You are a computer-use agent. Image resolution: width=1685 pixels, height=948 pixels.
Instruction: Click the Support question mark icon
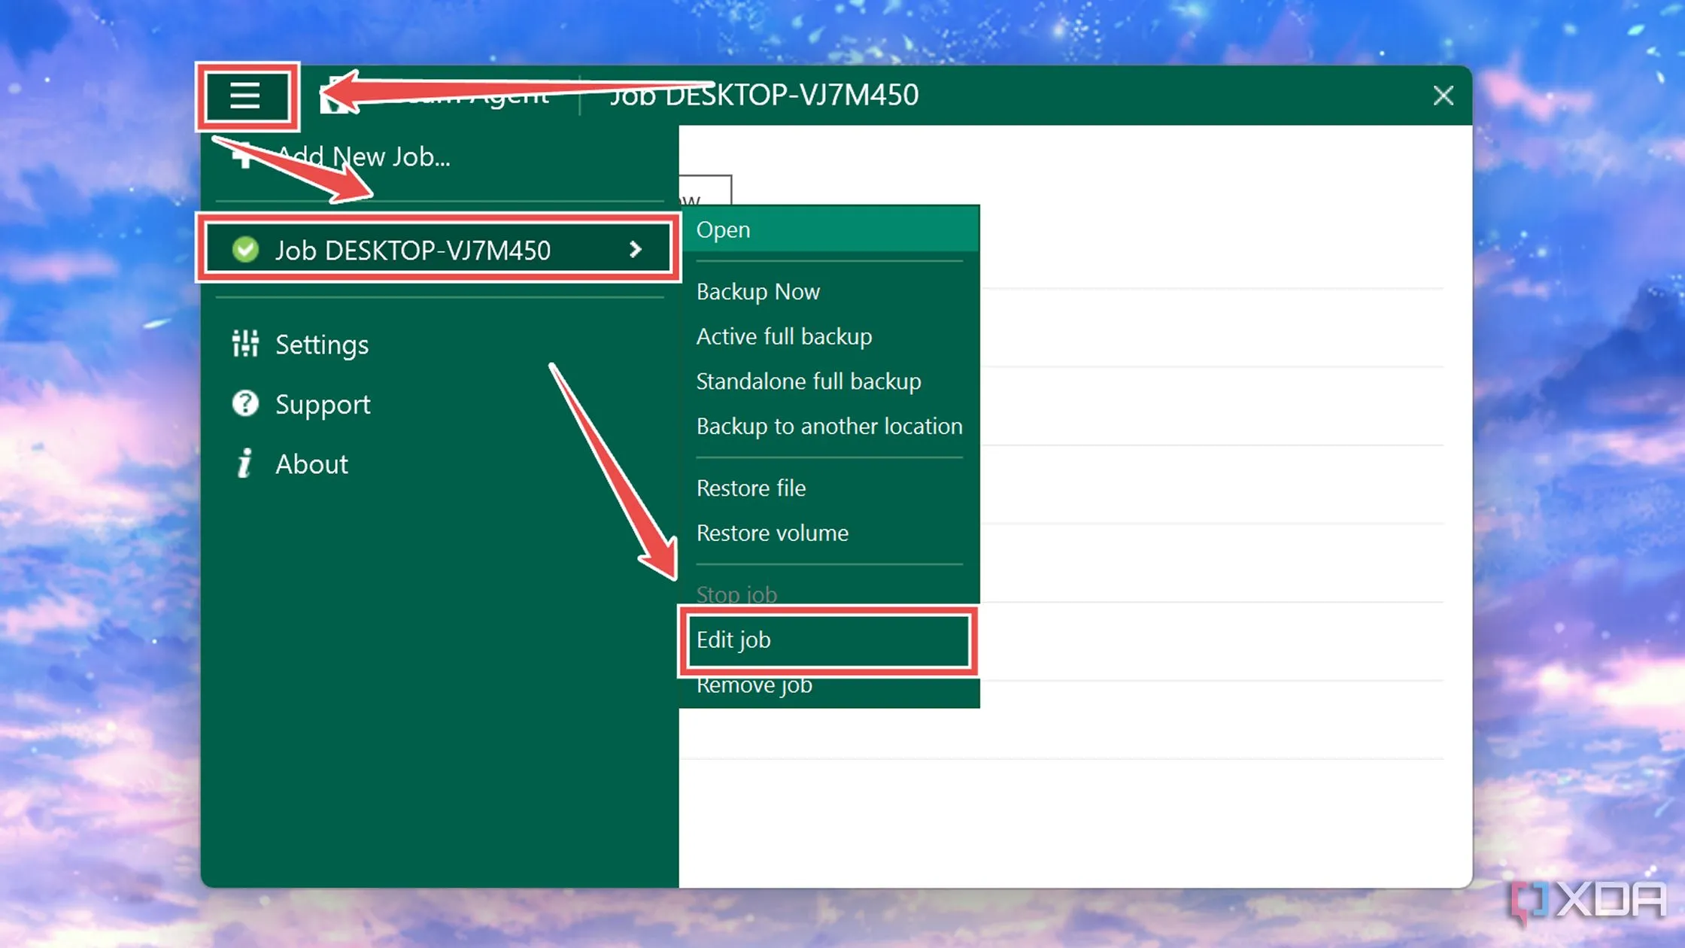coord(245,404)
